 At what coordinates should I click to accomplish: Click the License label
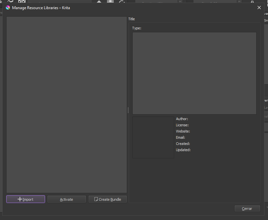[x=182, y=125]
